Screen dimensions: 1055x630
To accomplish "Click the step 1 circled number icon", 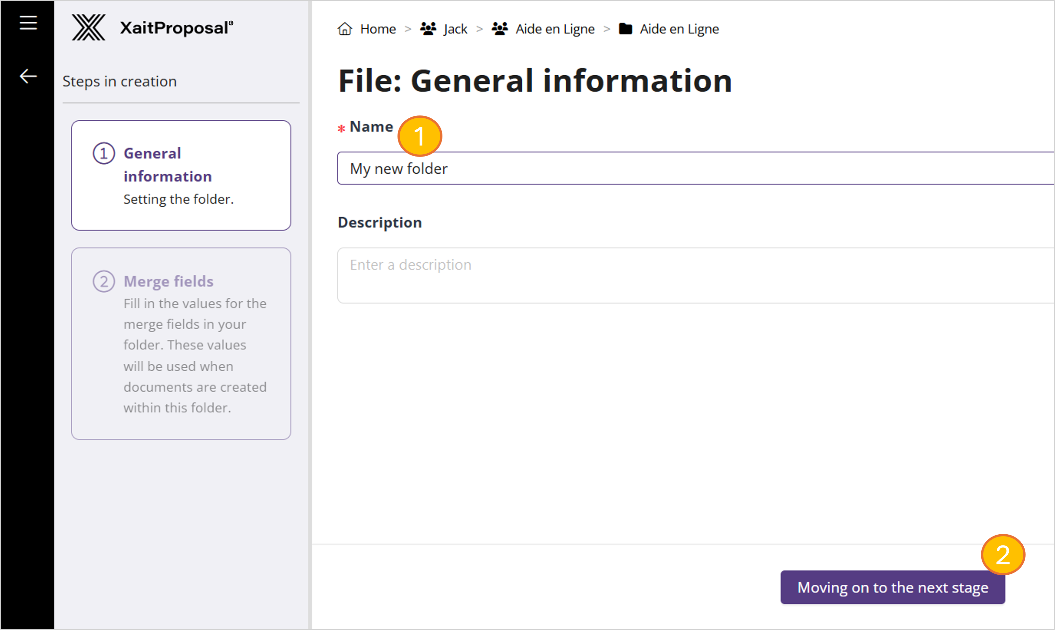I will coord(103,153).
